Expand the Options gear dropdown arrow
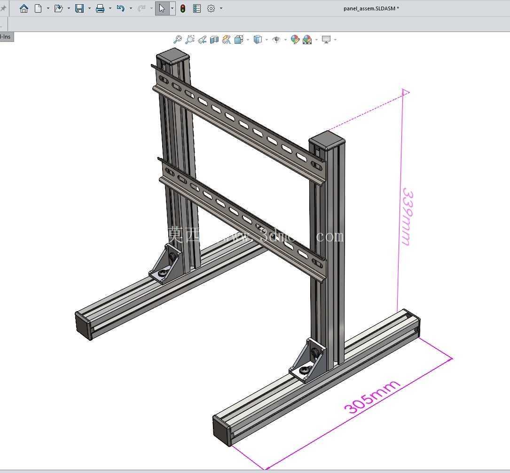The height and width of the screenshot is (473, 510). [x=221, y=8]
